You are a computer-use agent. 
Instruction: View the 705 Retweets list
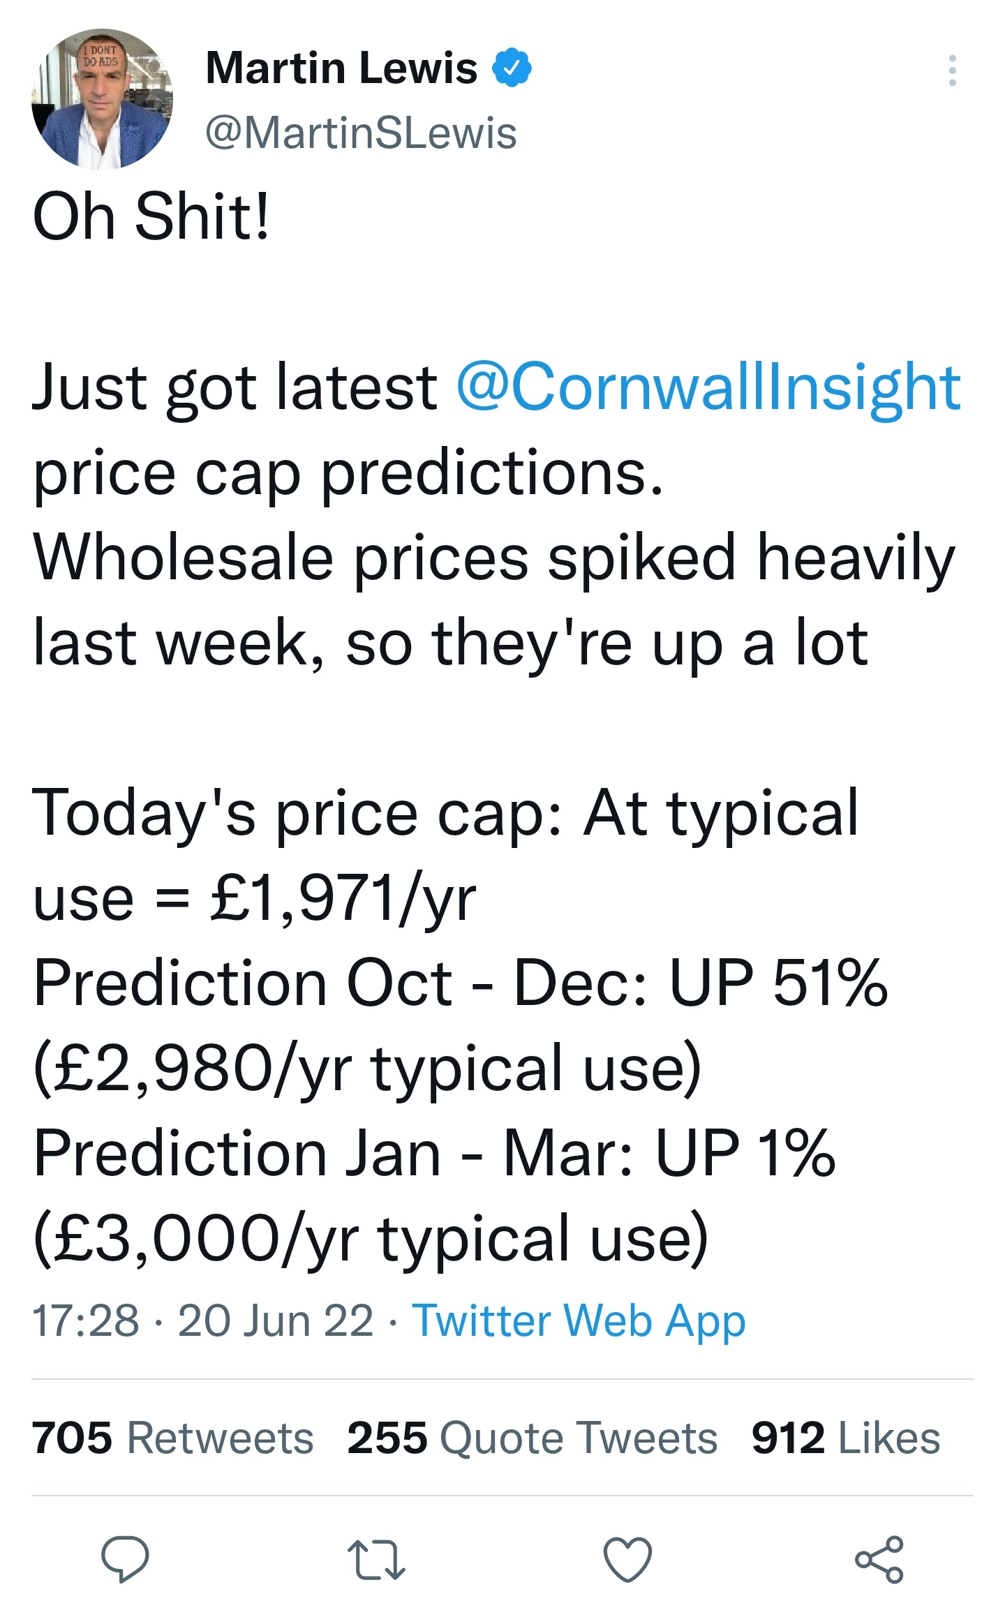(172, 1438)
